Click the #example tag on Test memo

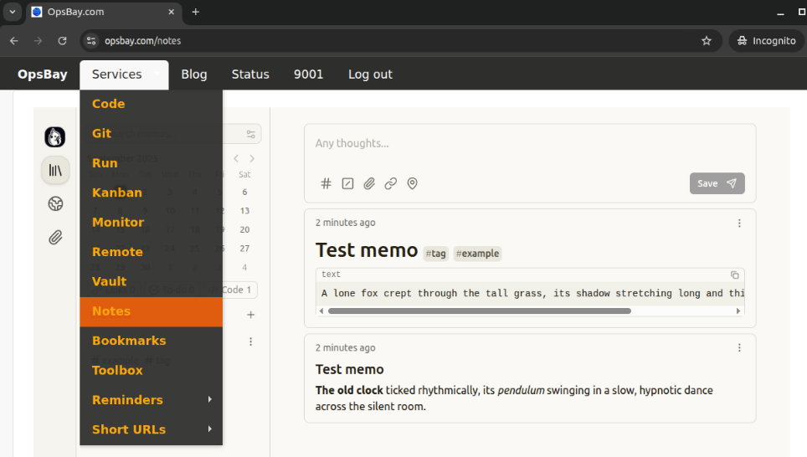coord(477,254)
